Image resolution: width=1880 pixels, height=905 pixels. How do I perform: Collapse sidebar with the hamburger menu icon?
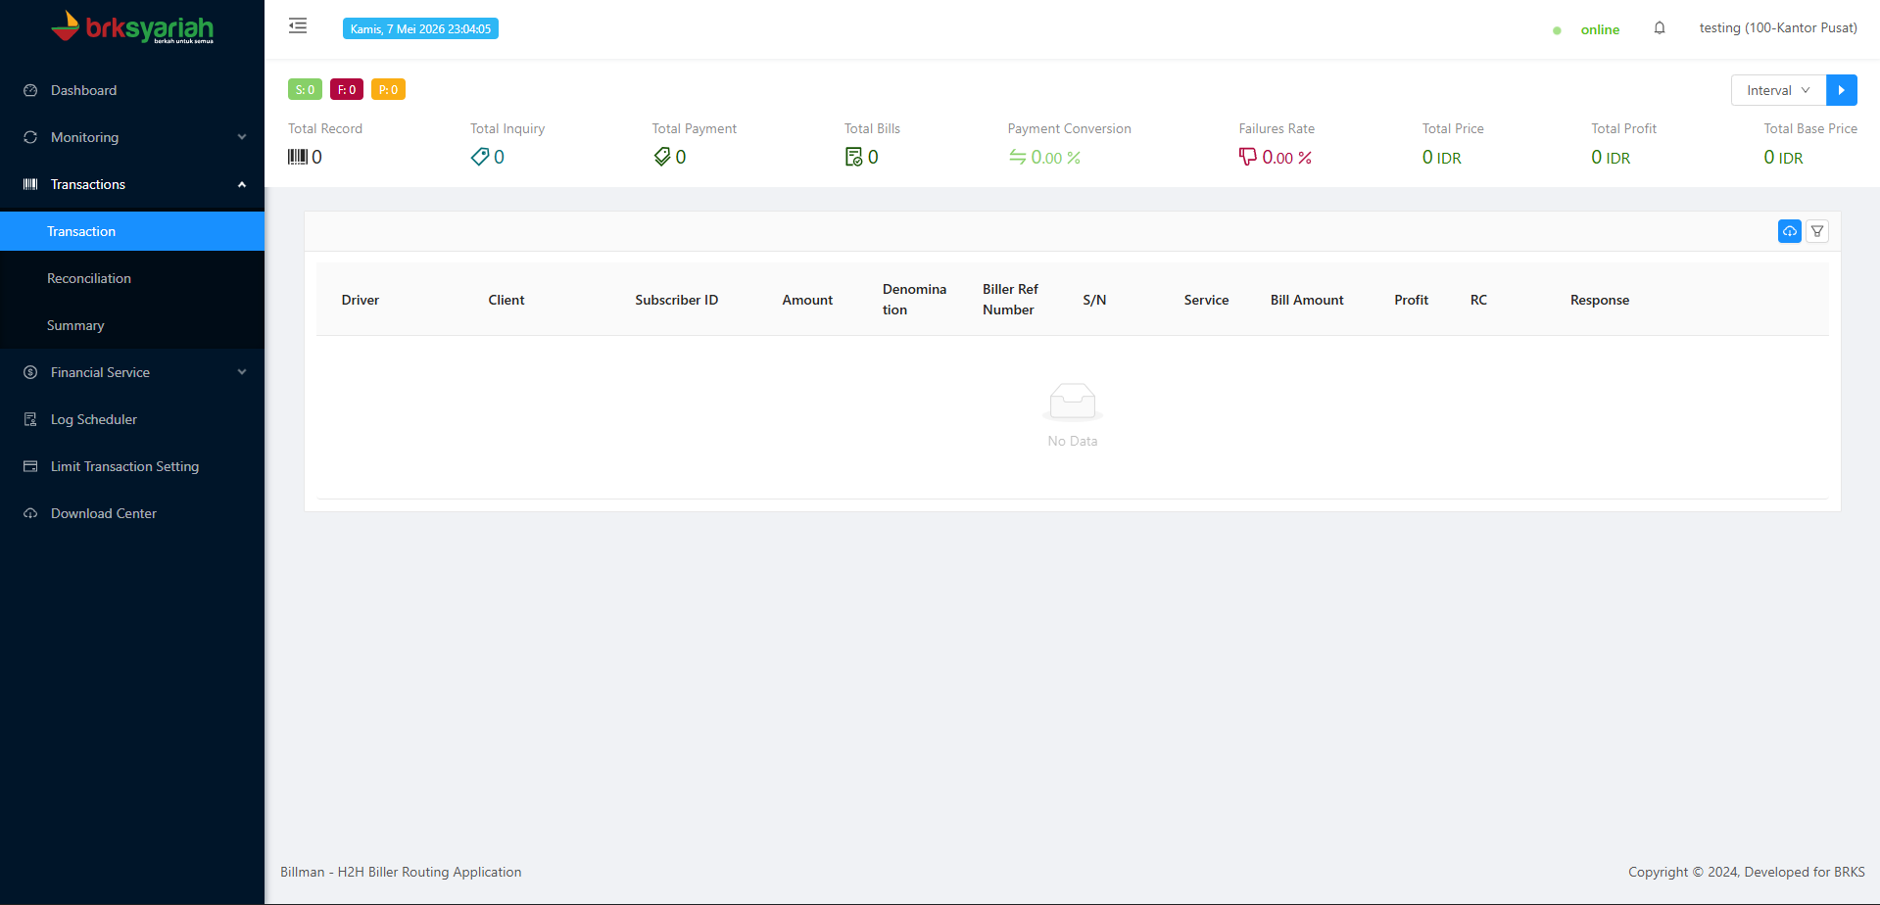(x=298, y=26)
